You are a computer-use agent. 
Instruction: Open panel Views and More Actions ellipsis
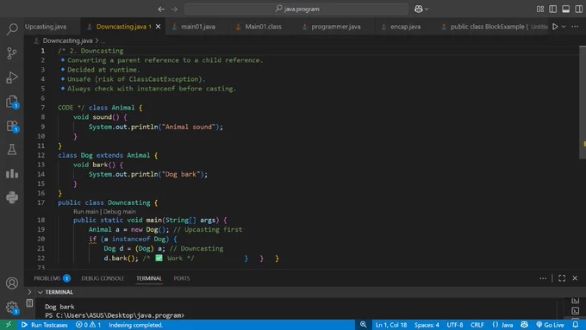(x=543, y=278)
